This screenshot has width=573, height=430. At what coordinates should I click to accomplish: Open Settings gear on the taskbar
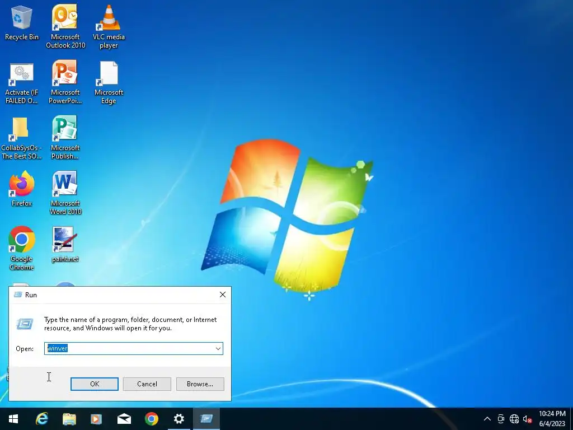[x=179, y=419]
